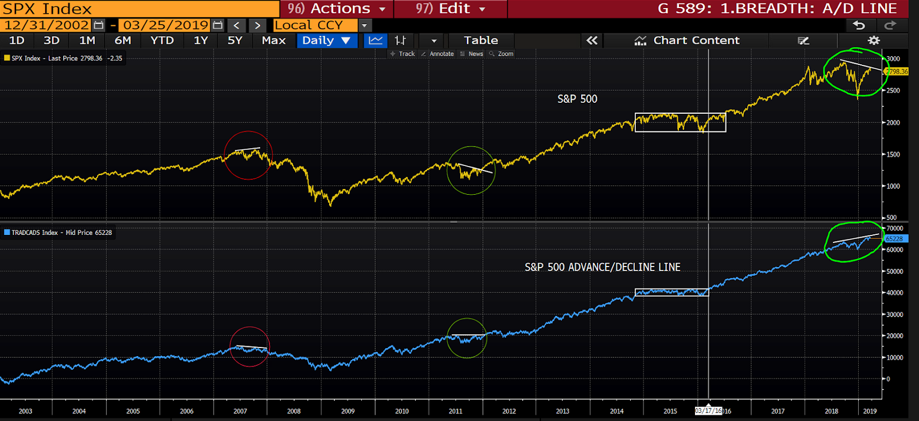
Task: Enable the Track crosshair tool
Action: coord(402,54)
